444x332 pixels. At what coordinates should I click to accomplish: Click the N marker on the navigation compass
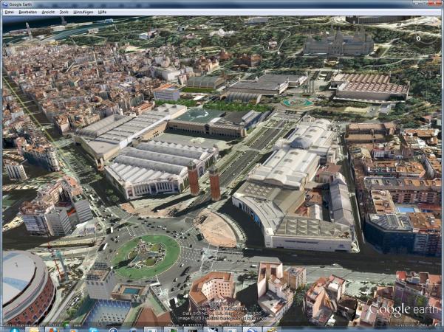coord(419,38)
